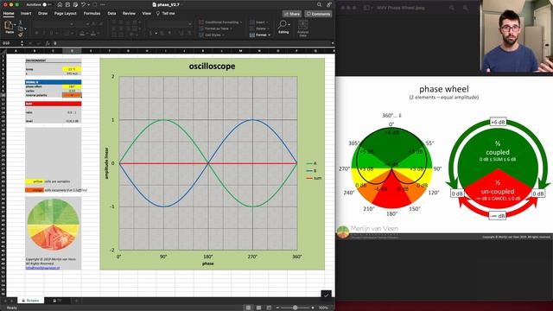The height and width of the screenshot is (311, 553).
Task: Click zoom out icon in Preview window
Action: click(452, 8)
